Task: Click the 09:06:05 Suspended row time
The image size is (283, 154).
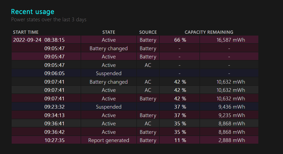Action: pos(54,73)
